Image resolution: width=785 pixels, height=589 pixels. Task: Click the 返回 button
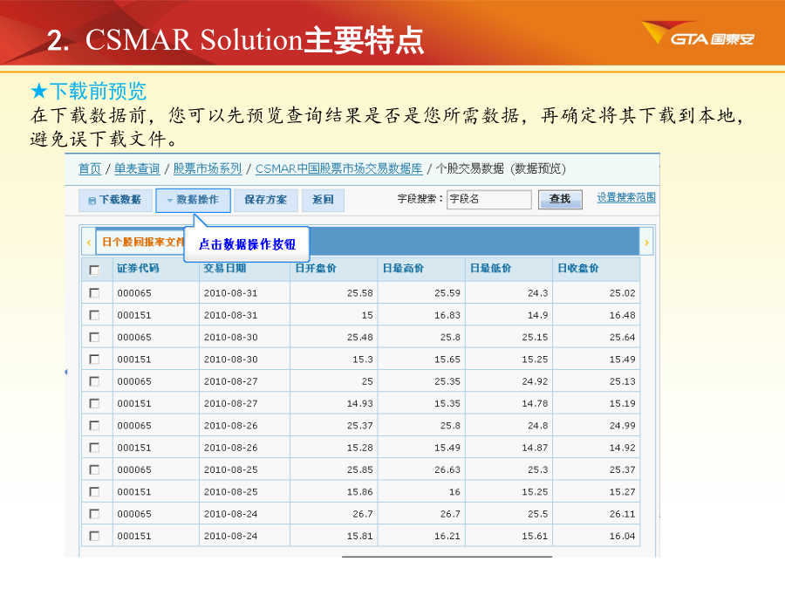click(x=323, y=201)
